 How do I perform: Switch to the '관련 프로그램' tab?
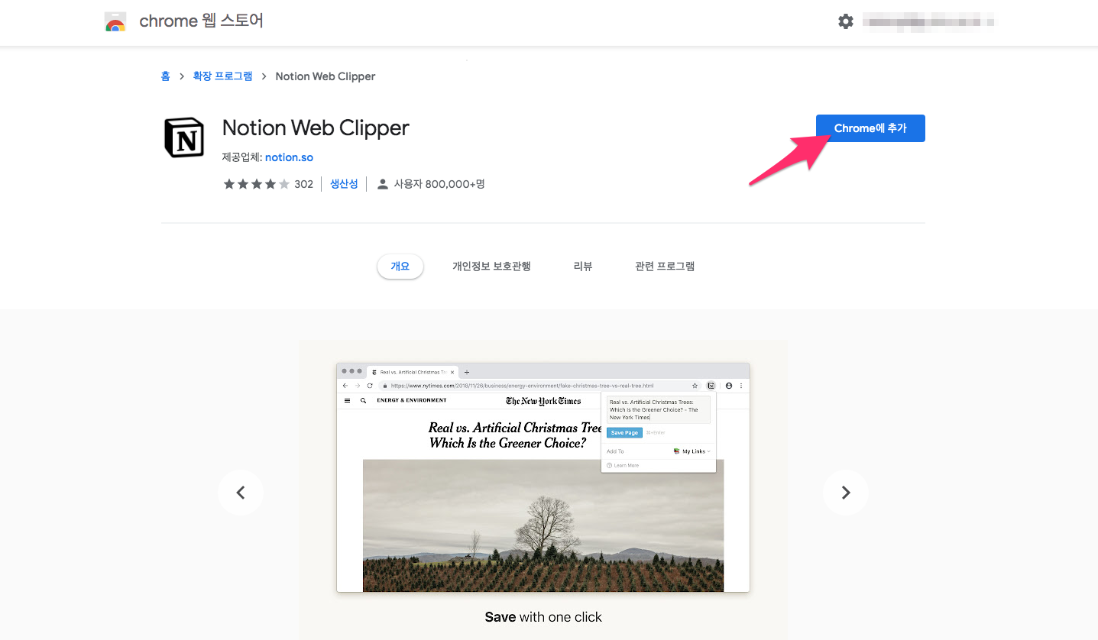[665, 266]
